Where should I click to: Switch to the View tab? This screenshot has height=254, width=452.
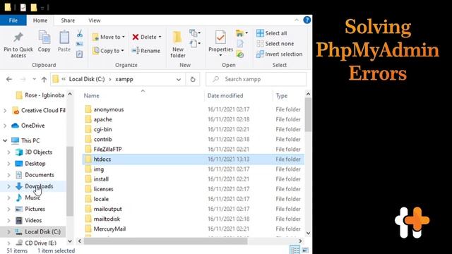point(94,20)
